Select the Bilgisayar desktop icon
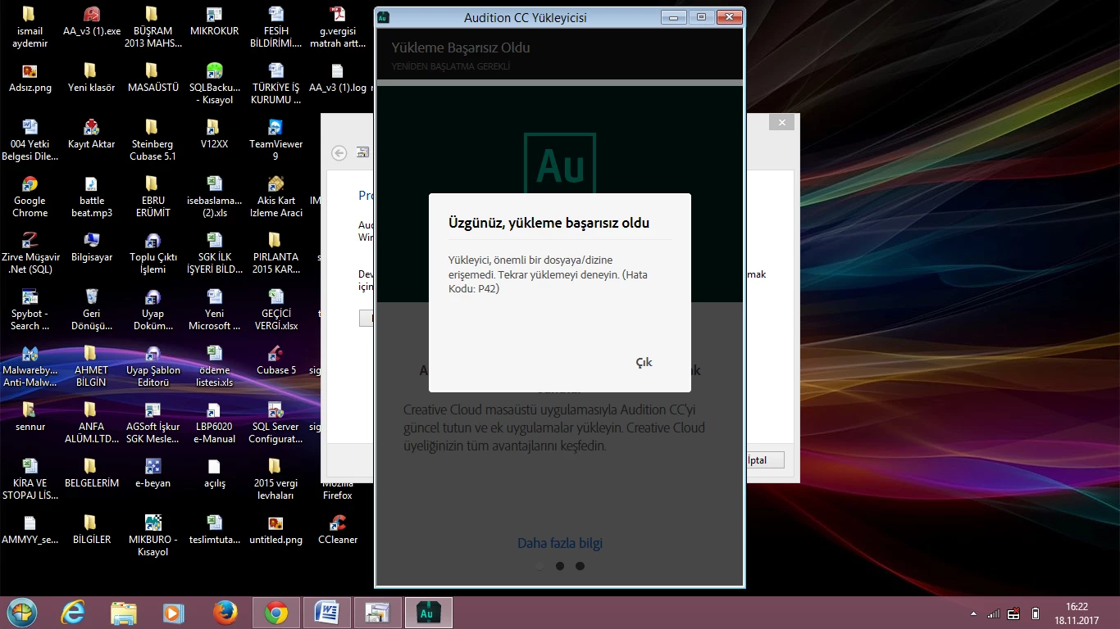Screen dimensions: 1120x629 coord(92,246)
